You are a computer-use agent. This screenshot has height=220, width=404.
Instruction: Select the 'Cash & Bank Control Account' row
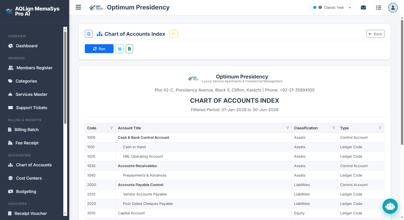pyautogui.click(x=235, y=137)
